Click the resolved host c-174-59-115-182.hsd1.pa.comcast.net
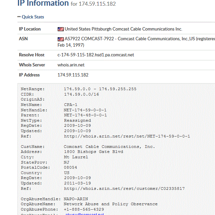 point(96,55)
